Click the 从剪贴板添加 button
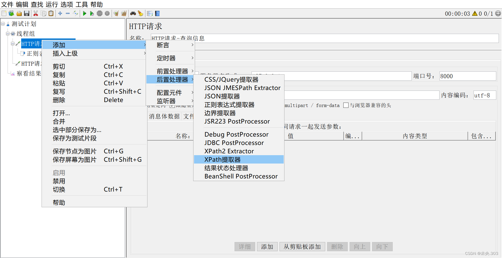 tap(302, 246)
